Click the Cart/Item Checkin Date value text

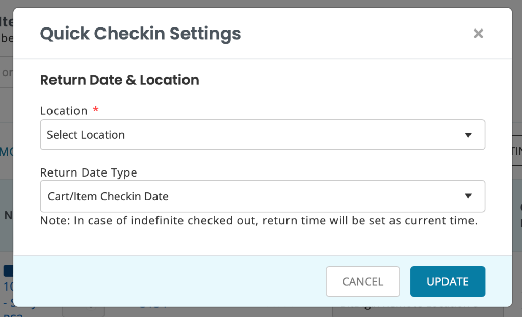pos(108,196)
